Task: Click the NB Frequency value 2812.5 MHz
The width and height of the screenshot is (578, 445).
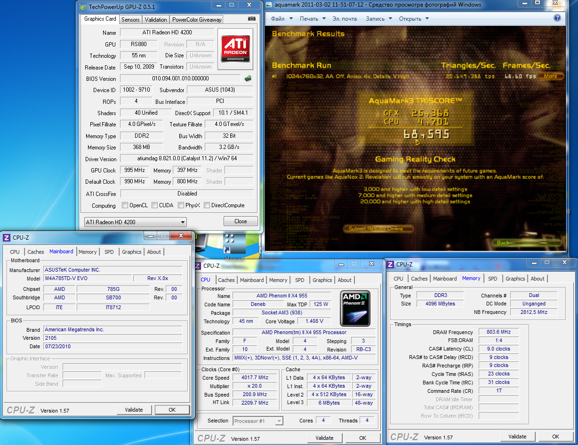Action: tap(533, 312)
